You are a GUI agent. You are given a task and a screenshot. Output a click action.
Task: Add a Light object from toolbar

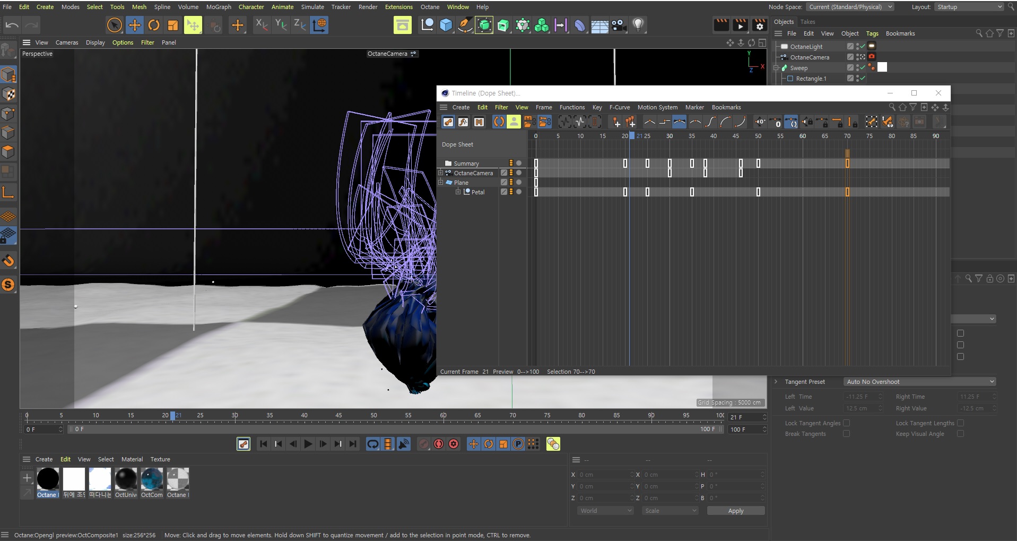click(638, 25)
